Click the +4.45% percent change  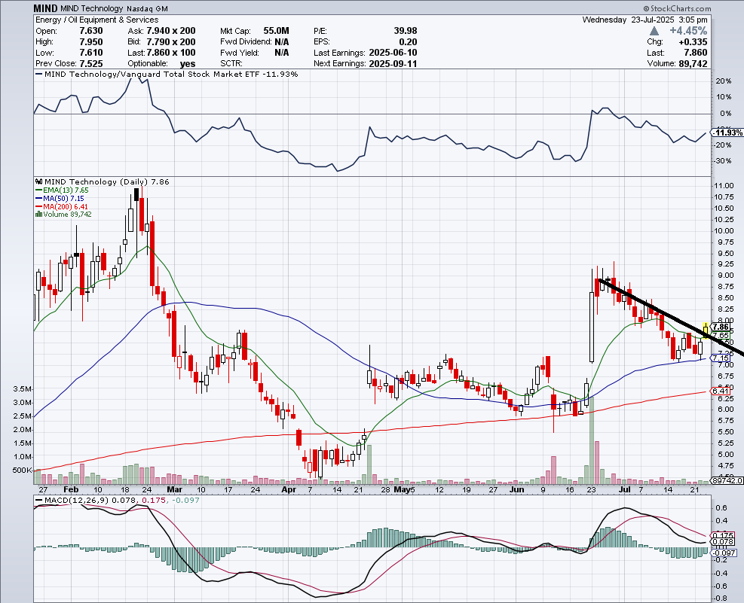click(688, 31)
